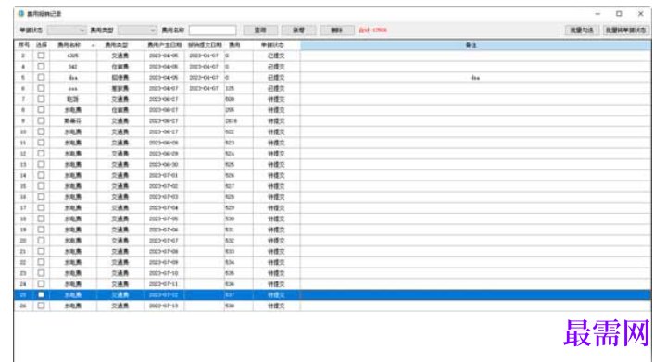The image size is (667, 362).
Task: Click the app icon in the title bar
Action: [20, 14]
